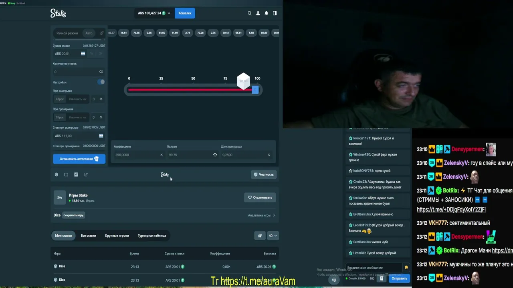Viewport: 513px width, 288px height.
Task: Open the search magnifier in the header
Action: coord(250,13)
